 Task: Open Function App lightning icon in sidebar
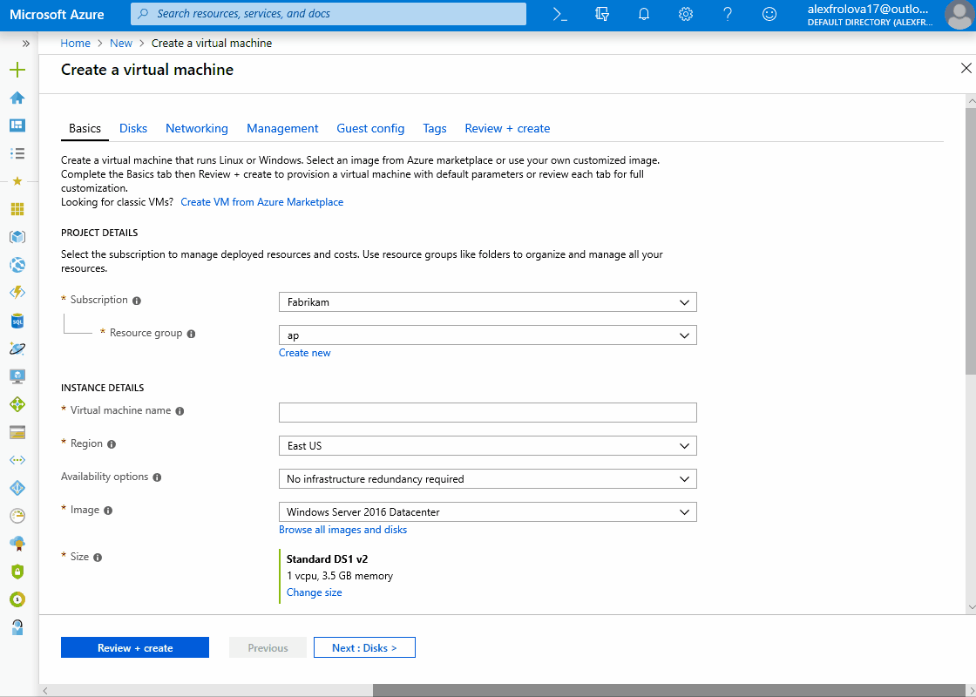17,293
